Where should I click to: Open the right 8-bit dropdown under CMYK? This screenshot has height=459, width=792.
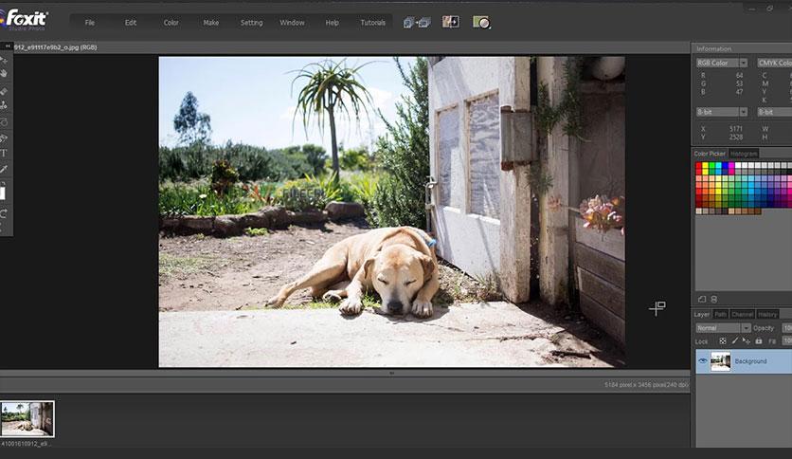coord(774,112)
